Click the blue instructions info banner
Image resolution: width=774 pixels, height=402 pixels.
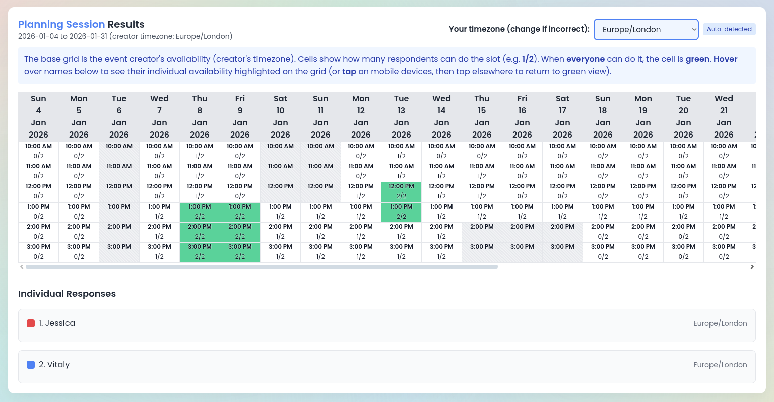pos(387,65)
